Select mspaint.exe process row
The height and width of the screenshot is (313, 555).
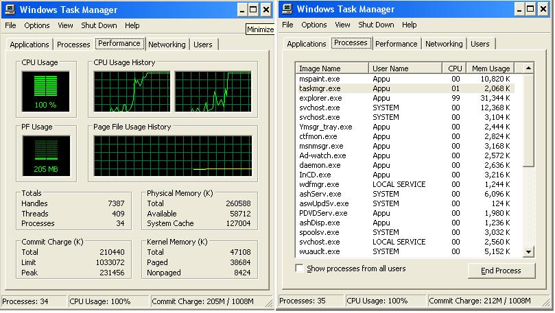click(405, 79)
